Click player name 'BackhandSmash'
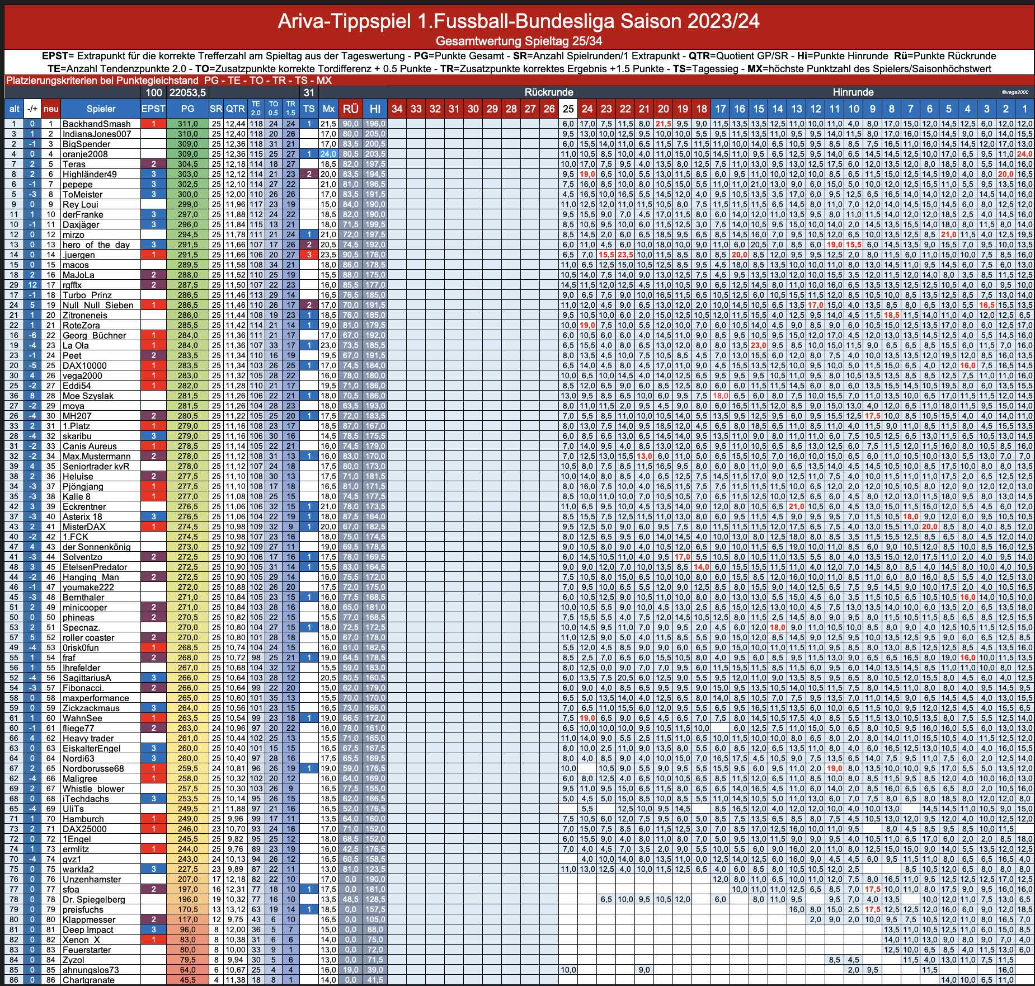 click(x=97, y=124)
